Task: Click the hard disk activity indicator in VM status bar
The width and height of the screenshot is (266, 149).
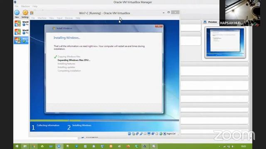Action: click(x=129, y=134)
